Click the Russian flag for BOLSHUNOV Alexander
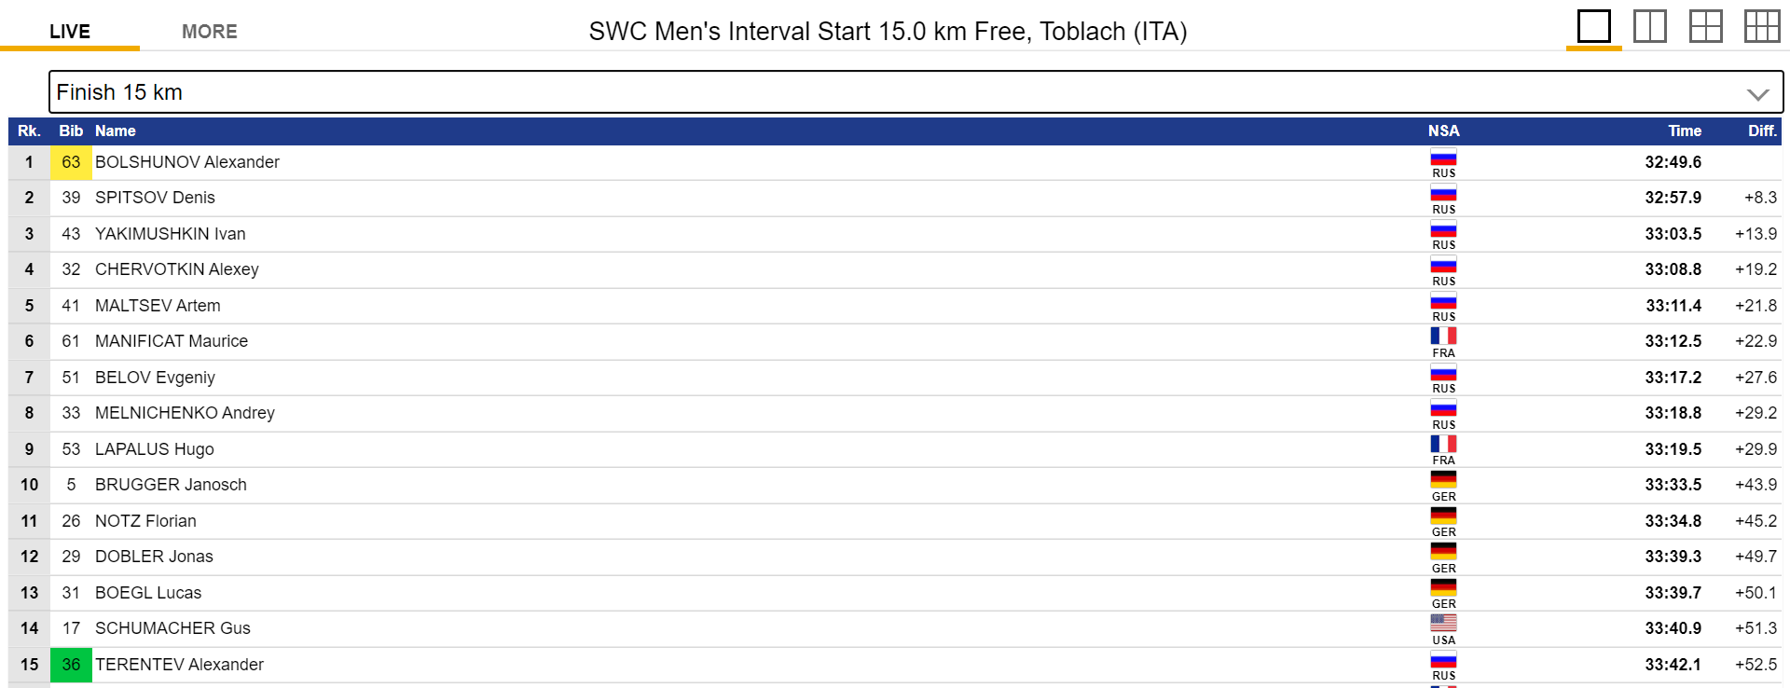The image size is (1790, 688). point(1443,157)
